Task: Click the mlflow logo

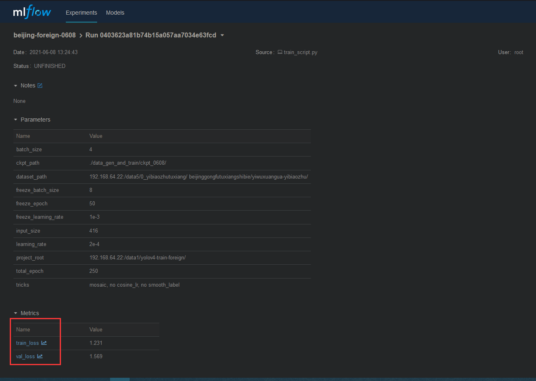Action: click(32, 11)
